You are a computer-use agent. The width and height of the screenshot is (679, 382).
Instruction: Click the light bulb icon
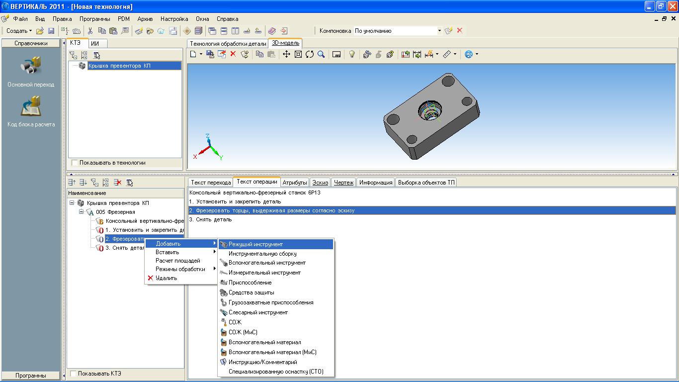click(x=352, y=54)
